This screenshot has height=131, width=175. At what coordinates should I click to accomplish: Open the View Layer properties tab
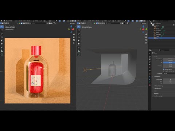tap(150, 62)
